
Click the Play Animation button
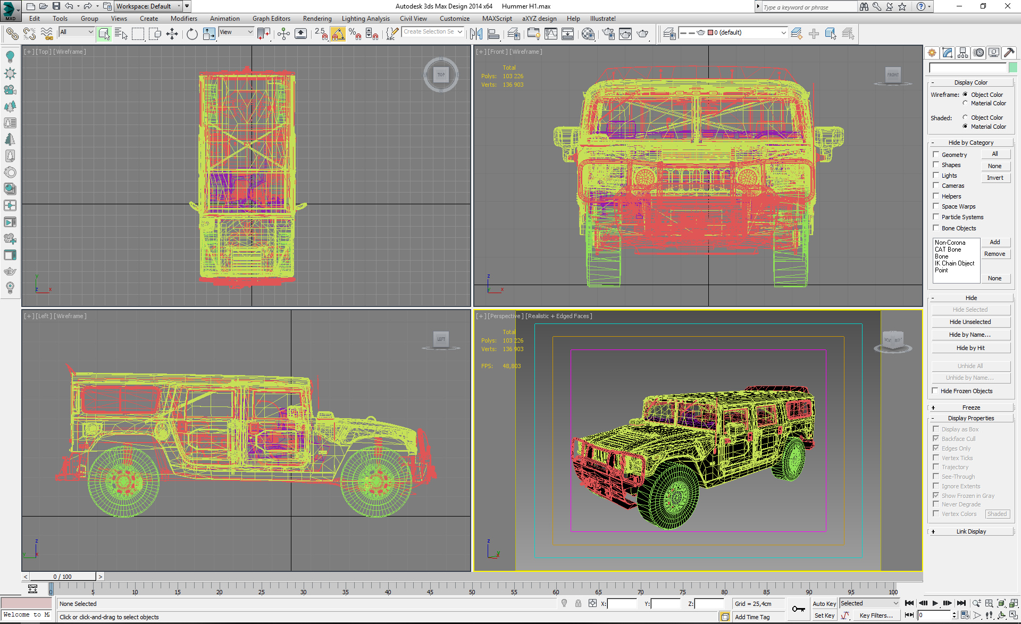(x=935, y=603)
